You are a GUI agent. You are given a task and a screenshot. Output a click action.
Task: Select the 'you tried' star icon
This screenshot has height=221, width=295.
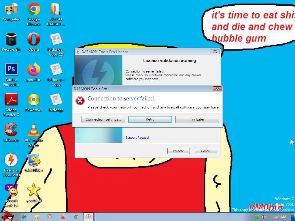point(33,193)
